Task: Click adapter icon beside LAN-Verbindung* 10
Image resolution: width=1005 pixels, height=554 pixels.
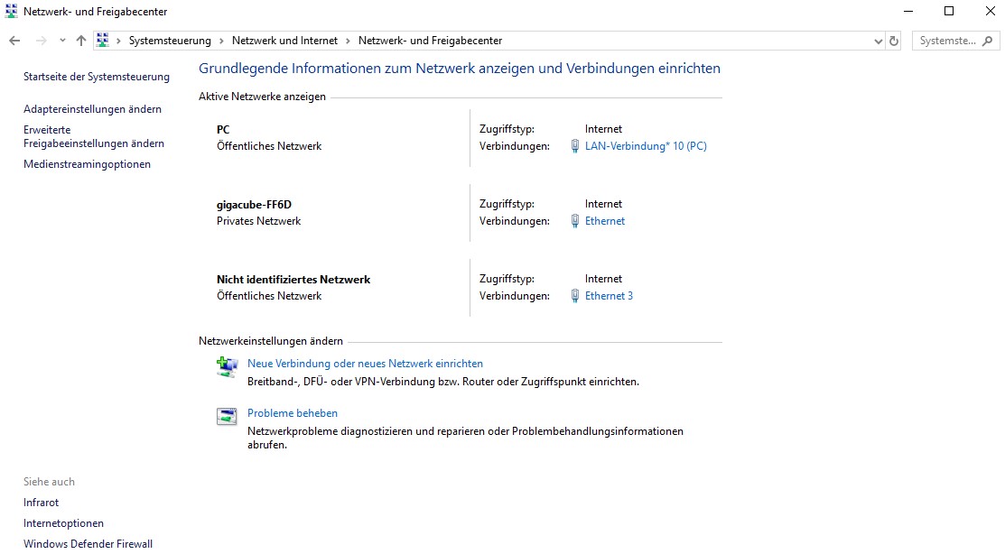Action: pos(575,146)
